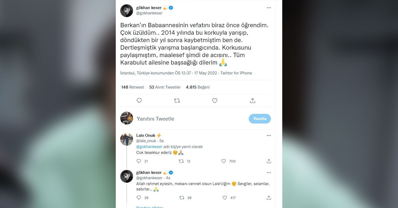Share the main tweet via the share icon
398x208 pixels.
pyautogui.click(x=252, y=100)
